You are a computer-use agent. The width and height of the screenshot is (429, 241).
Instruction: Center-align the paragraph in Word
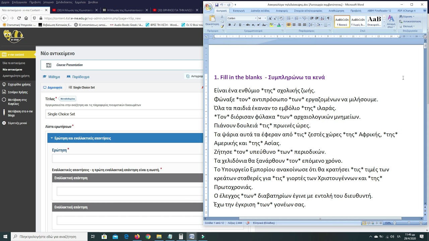click(x=294, y=25)
